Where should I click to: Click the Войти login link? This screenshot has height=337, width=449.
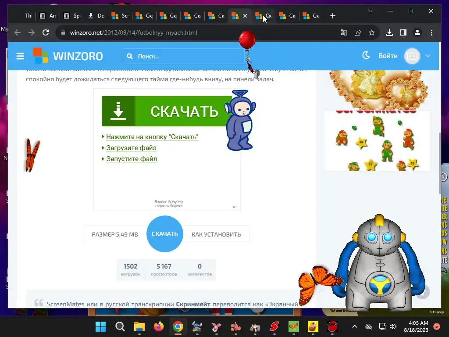(388, 56)
